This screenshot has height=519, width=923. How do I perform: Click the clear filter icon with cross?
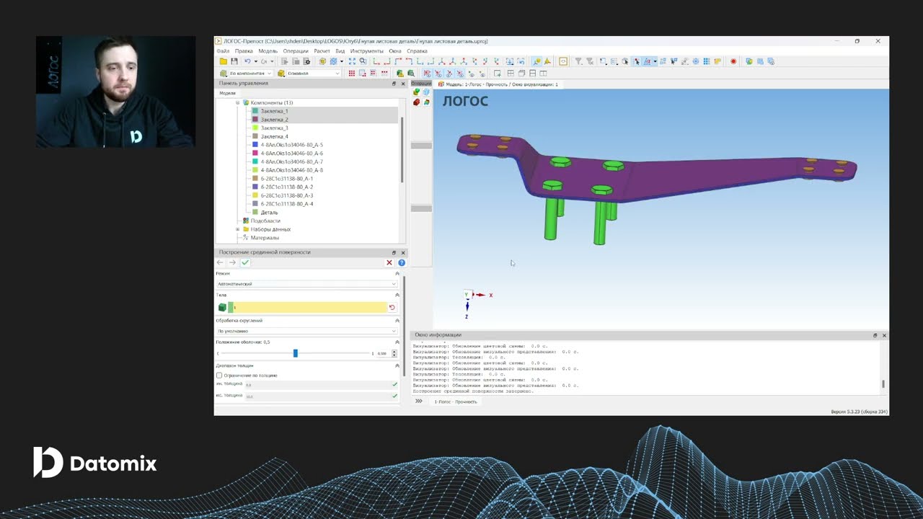pos(589,61)
